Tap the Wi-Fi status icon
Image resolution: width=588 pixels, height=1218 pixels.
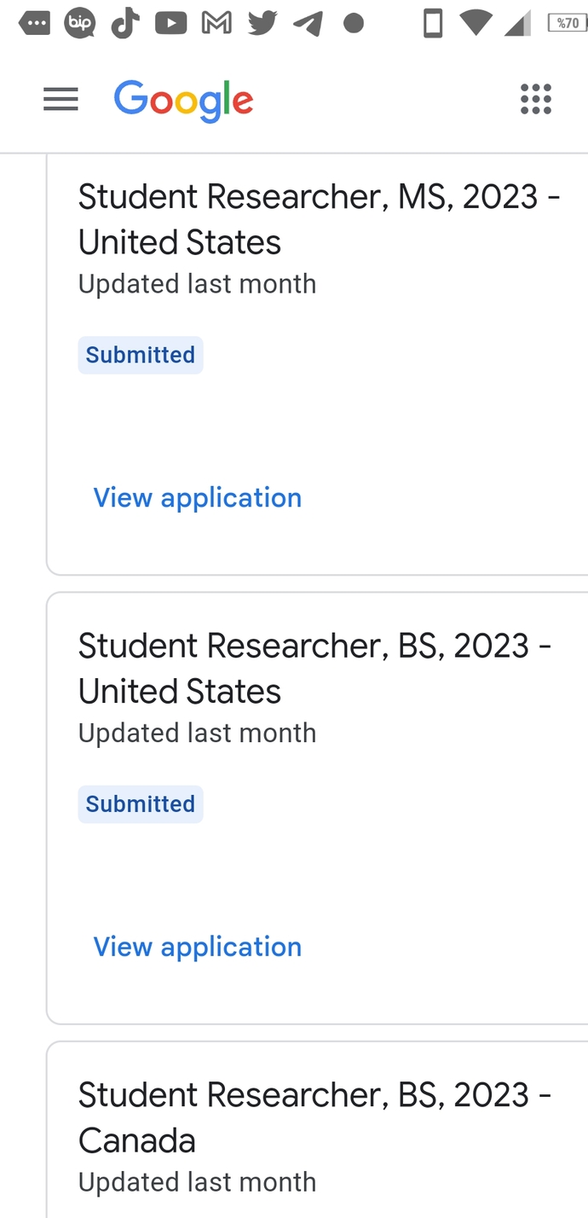tap(477, 23)
